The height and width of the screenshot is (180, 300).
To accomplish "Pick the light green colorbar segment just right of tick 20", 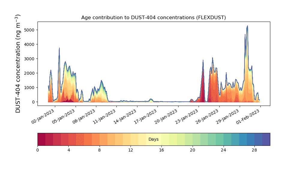I will (196, 139).
